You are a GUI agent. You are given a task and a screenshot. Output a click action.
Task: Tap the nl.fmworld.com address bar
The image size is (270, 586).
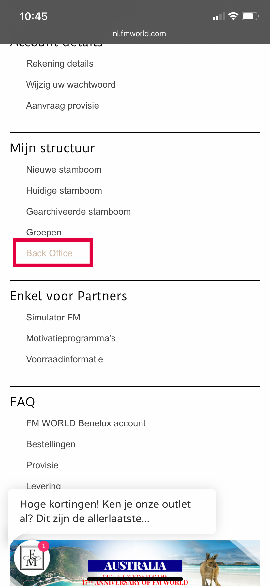[139, 34]
